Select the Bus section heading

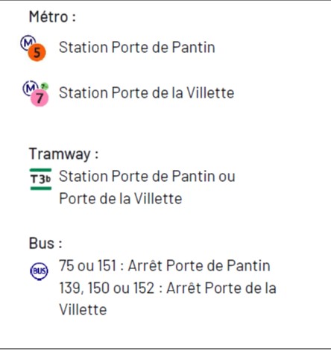click(45, 243)
